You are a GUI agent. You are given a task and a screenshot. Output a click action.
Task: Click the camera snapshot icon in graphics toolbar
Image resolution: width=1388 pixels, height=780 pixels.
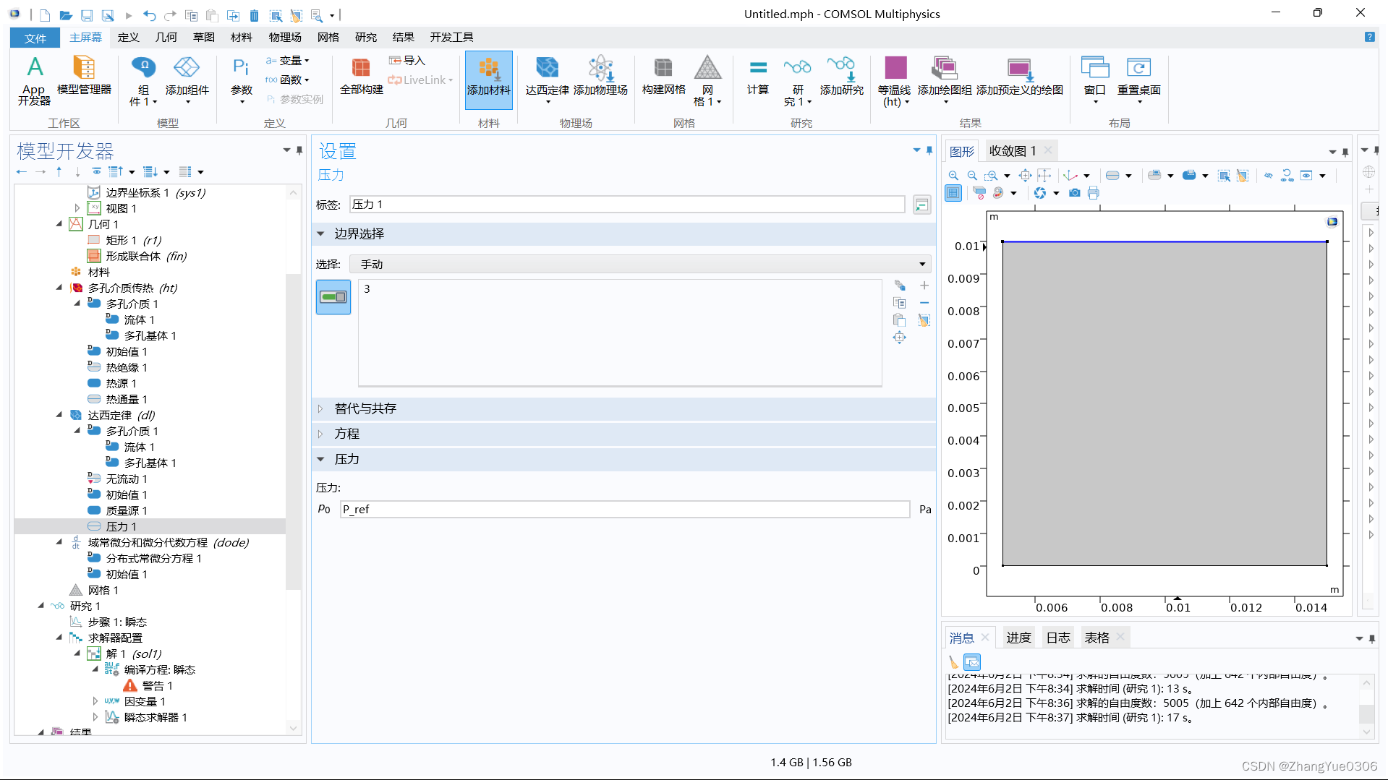(x=1075, y=193)
